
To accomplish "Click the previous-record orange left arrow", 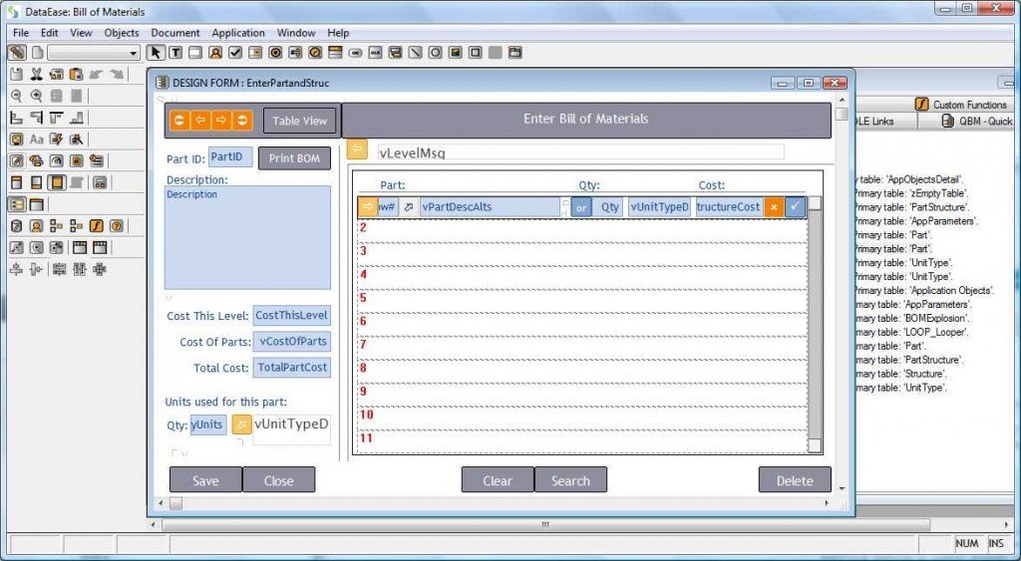I will click(200, 121).
